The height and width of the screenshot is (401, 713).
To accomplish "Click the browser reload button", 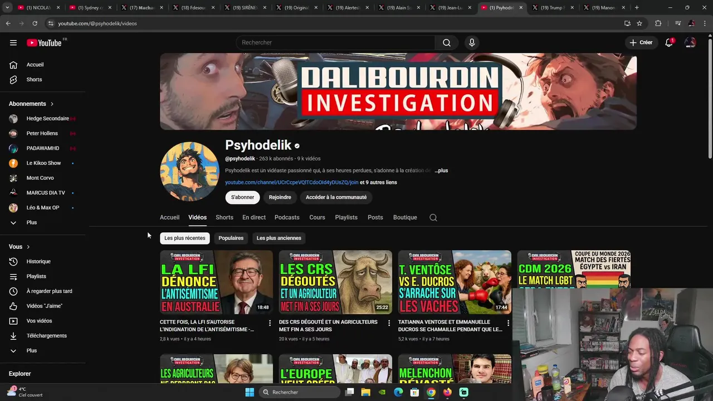I will [35, 23].
